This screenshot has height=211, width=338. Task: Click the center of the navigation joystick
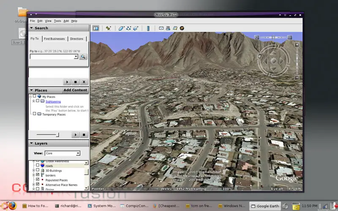point(273,61)
